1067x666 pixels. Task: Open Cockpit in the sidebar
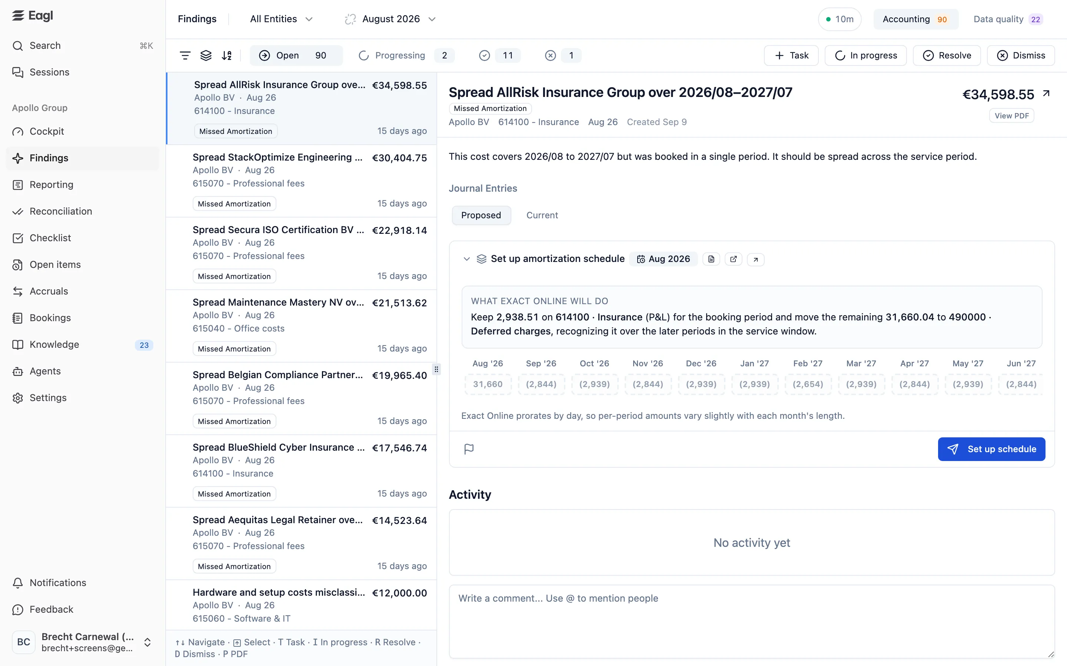tap(83, 131)
